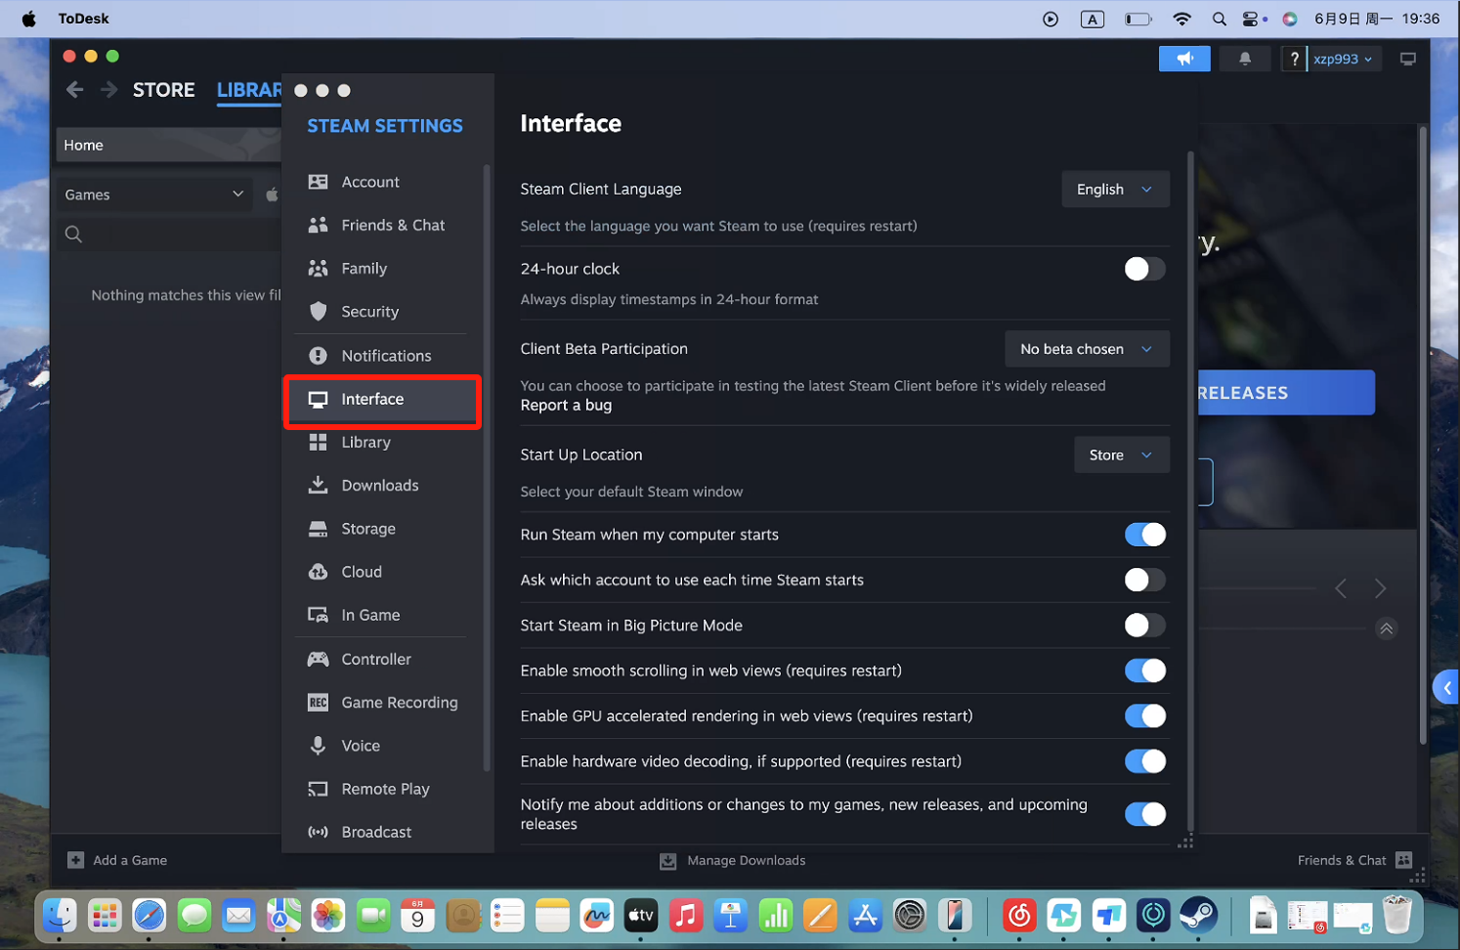Toggle notify about game additions switch
The image size is (1460, 950).
[1144, 814]
